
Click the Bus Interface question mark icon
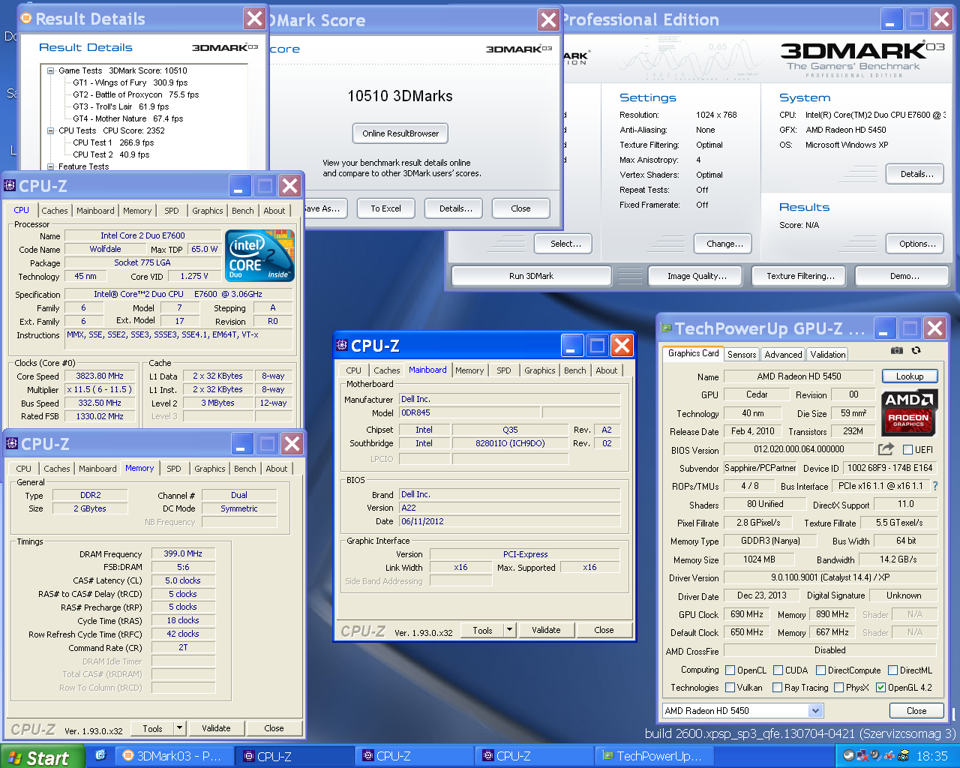(x=935, y=486)
